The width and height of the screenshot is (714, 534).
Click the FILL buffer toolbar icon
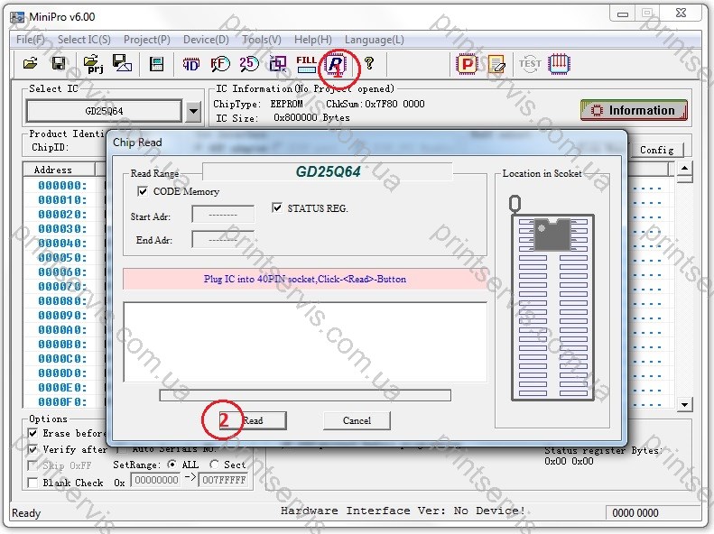pyautogui.click(x=307, y=64)
